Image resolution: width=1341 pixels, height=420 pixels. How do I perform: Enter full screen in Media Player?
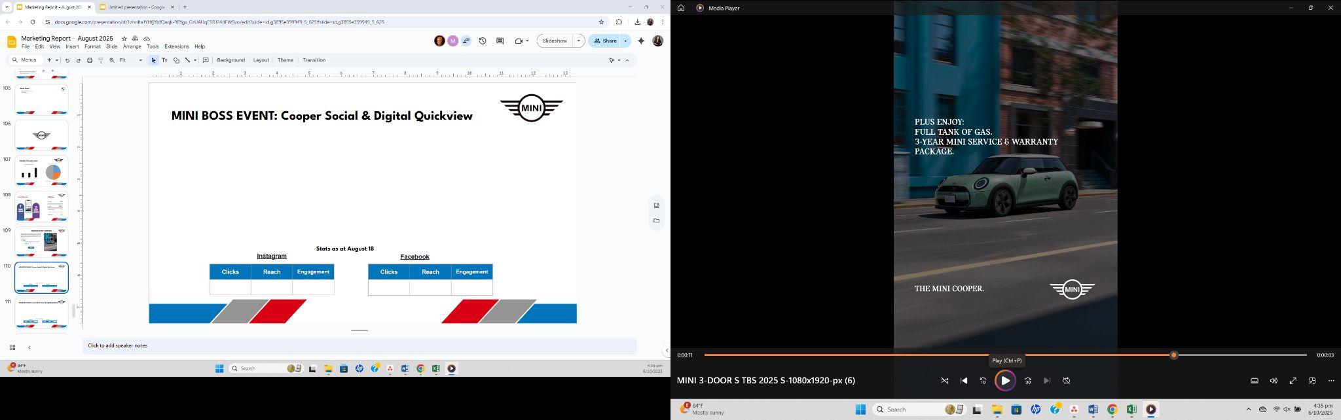click(1293, 381)
